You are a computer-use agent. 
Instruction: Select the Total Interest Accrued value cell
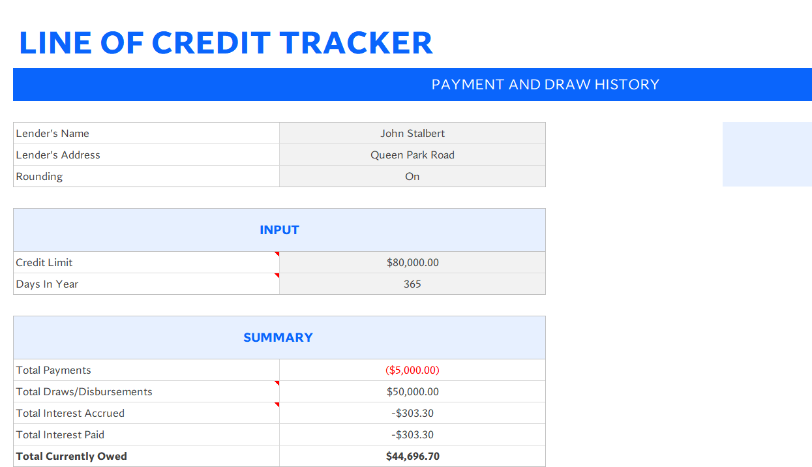(412, 413)
